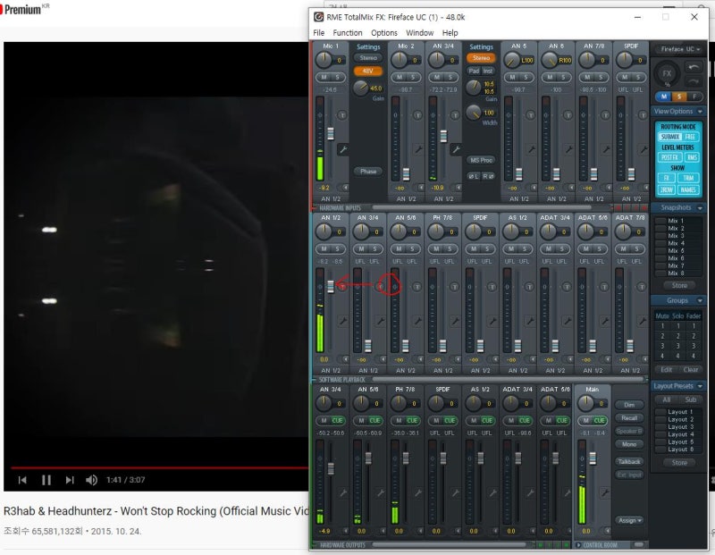715x555 pixels.
Task: Click Gain knob in Mic 1 settings
Action: (360, 88)
